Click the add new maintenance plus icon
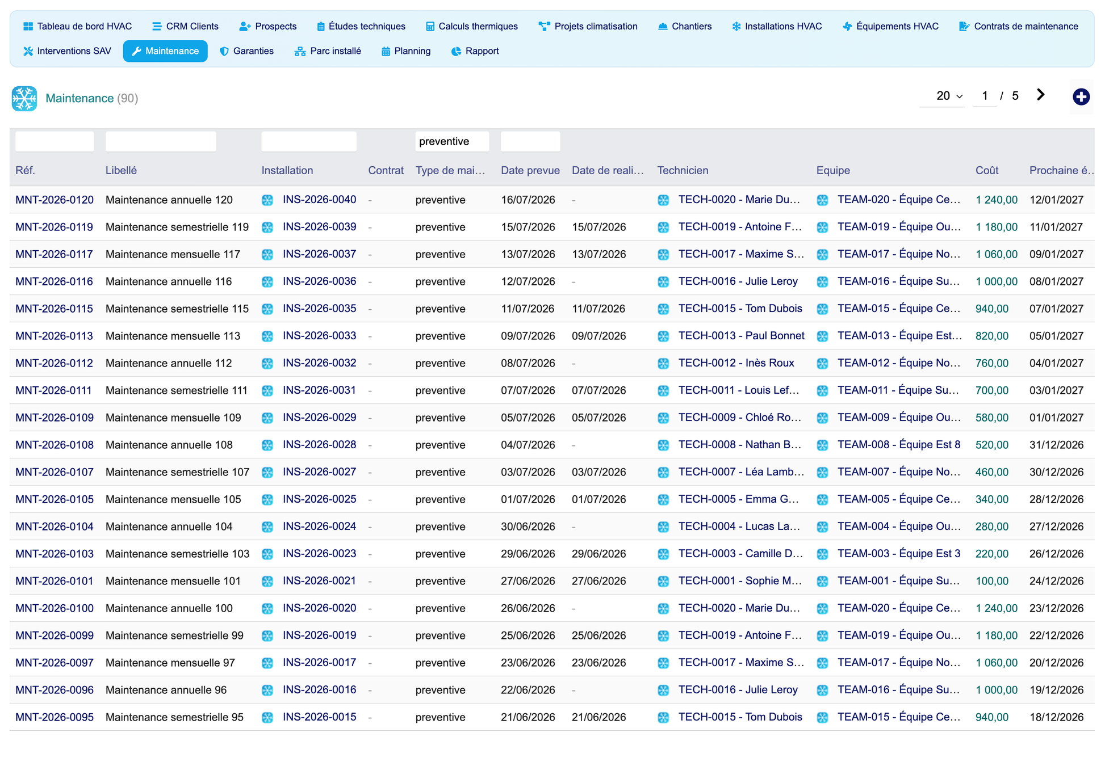The height and width of the screenshot is (775, 1105). pyautogui.click(x=1081, y=96)
